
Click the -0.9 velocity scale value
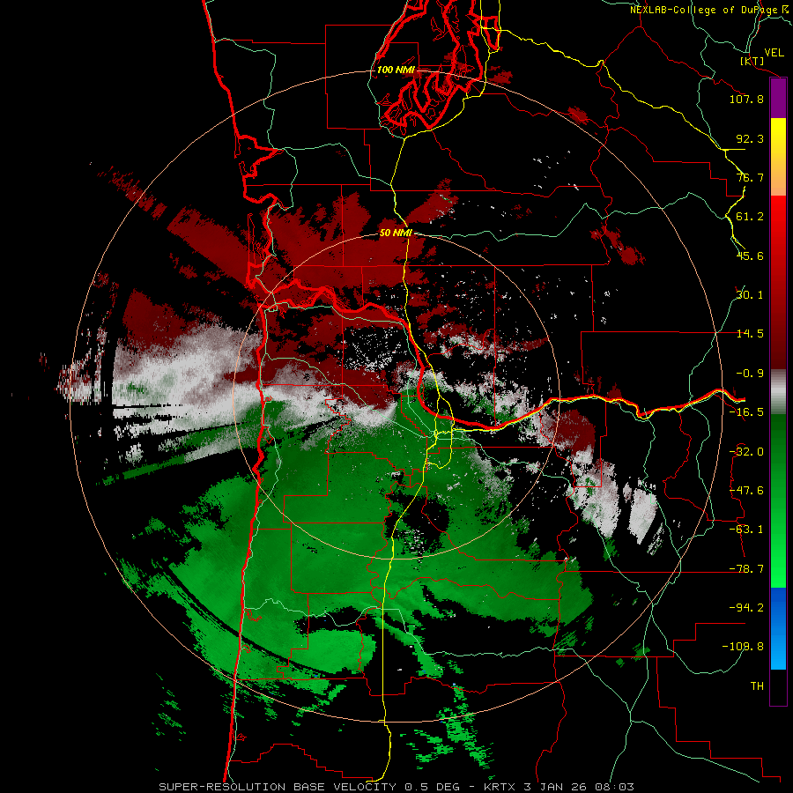750,374
